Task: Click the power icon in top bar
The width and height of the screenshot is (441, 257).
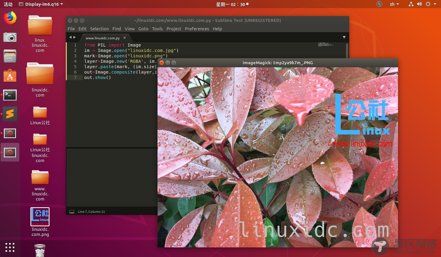Action: pyautogui.click(x=428, y=4)
